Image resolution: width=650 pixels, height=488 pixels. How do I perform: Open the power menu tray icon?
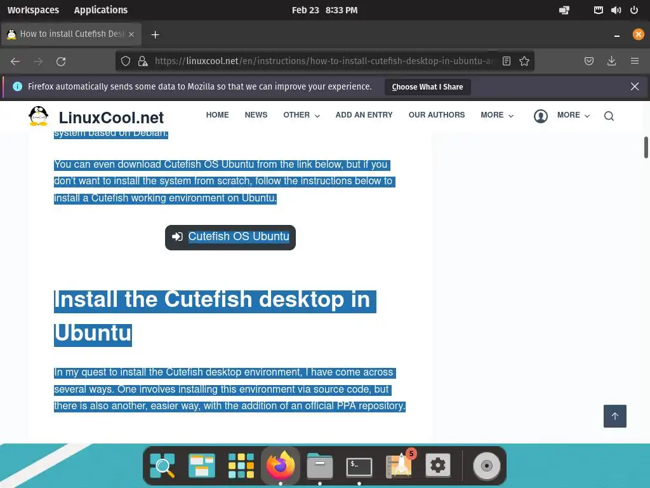pyautogui.click(x=634, y=10)
